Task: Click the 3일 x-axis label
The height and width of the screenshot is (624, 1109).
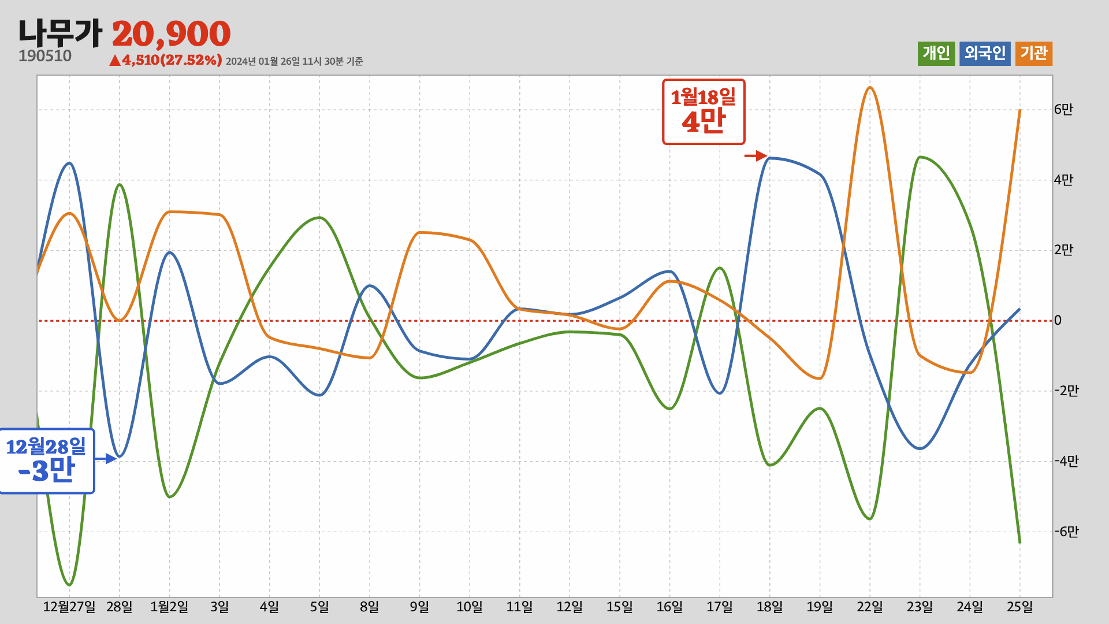Action: [x=219, y=607]
